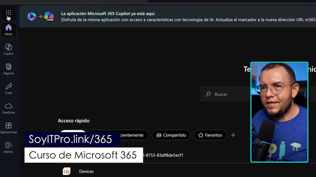Click the Buscar search field
Image resolution: width=316 pixels, height=177 pixels.
[x=225, y=94]
